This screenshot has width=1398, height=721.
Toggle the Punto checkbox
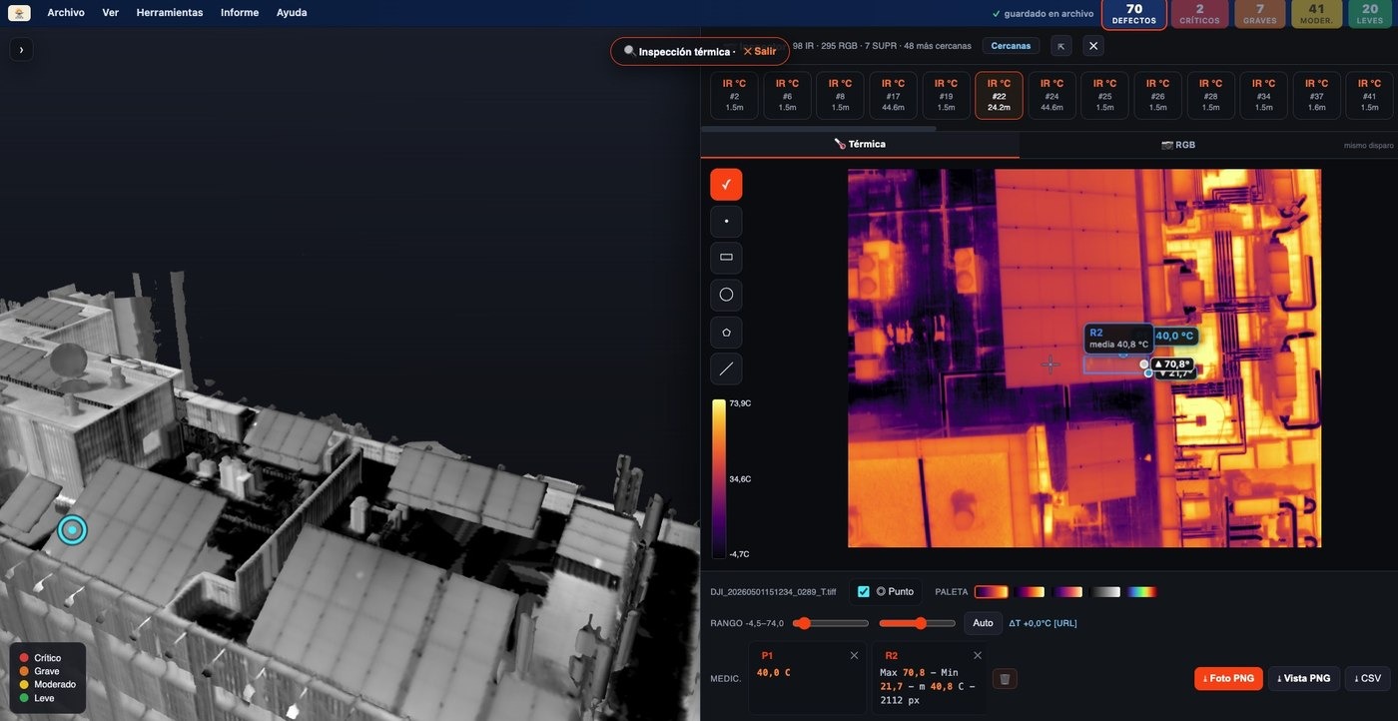(864, 591)
